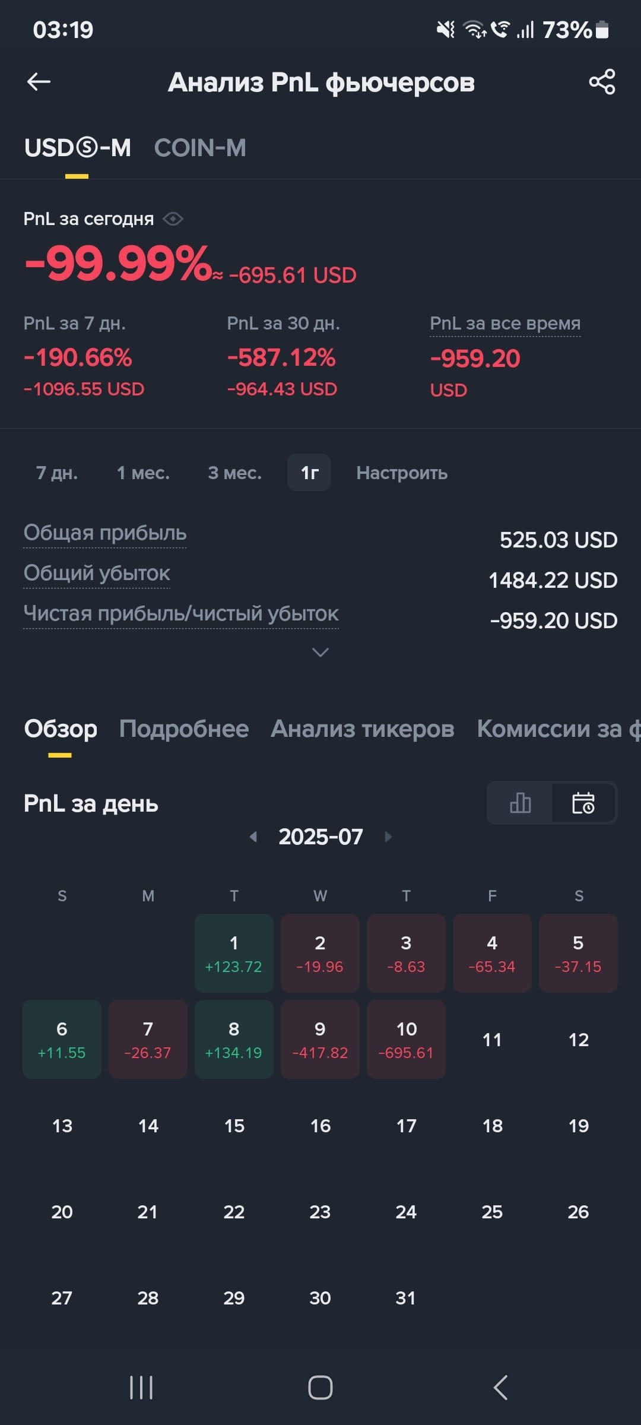Select the 7 дн. period
Image resolution: width=641 pixels, height=1425 pixels.
(57, 473)
